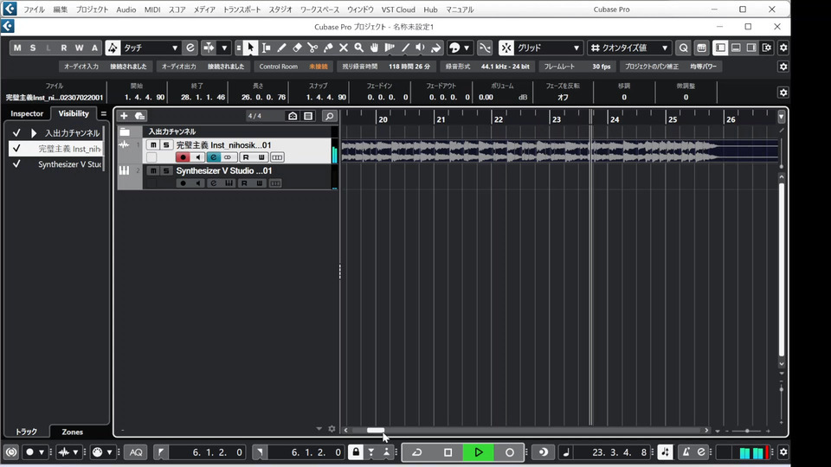Image resolution: width=831 pixels, height=467 pixels.
Task: Open the Track Control Settings list icon
Action: coord(308,115)
